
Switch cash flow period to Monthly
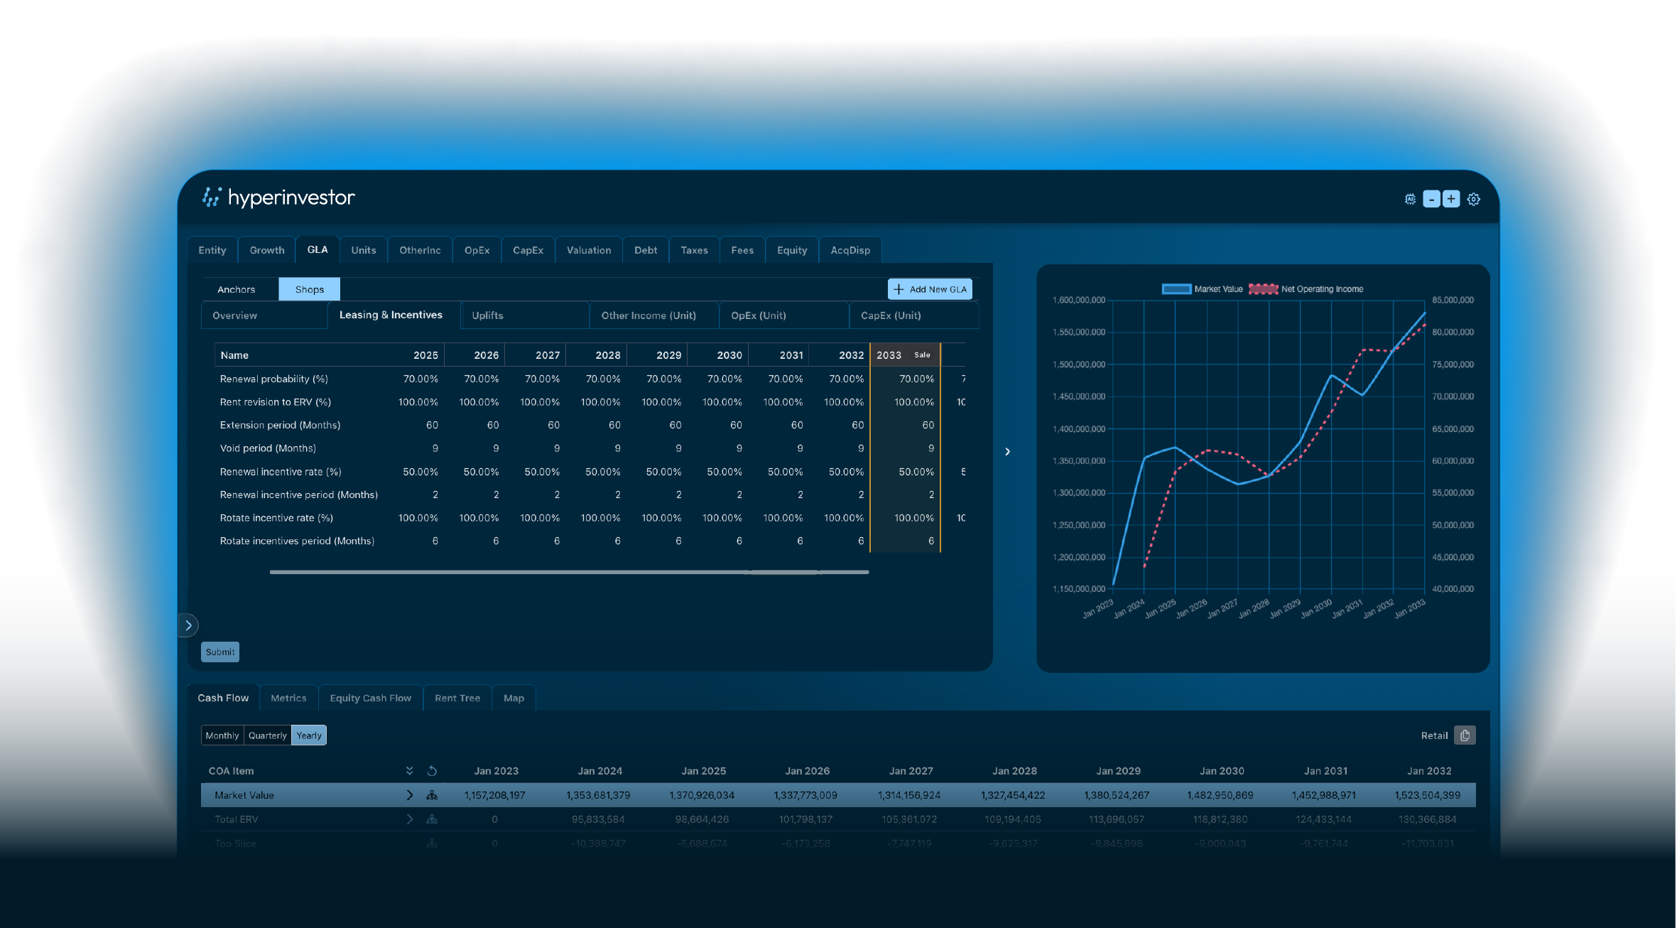pyautogui.click(x=222, y=735)
